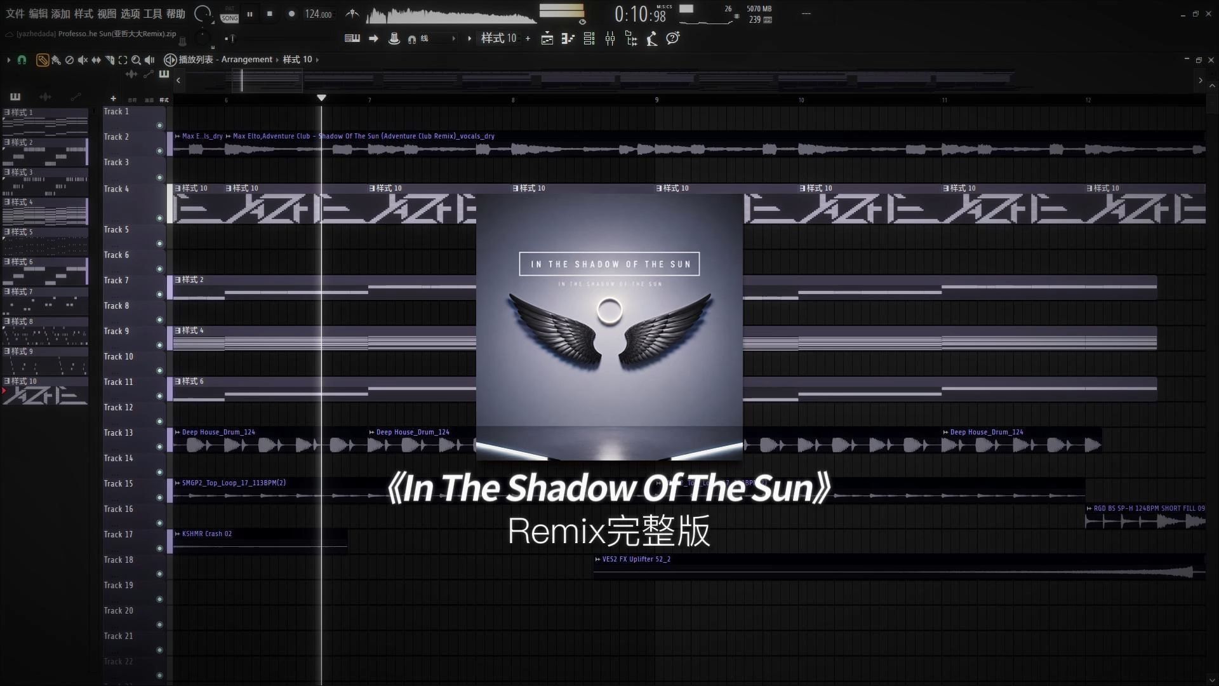
Task: Add a track with the plus icon
Action: (x=113, y=98)
